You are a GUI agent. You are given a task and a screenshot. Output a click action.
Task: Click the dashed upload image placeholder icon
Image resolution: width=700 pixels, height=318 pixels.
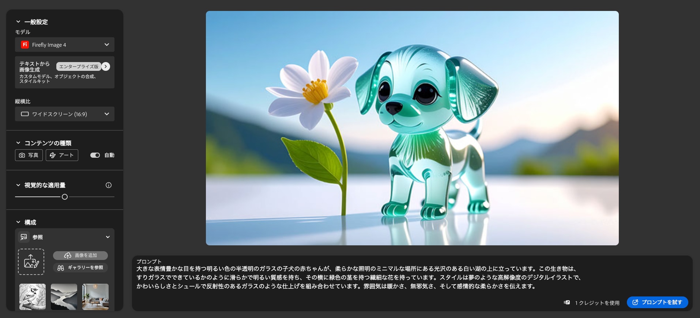click(x=31, y=262)
